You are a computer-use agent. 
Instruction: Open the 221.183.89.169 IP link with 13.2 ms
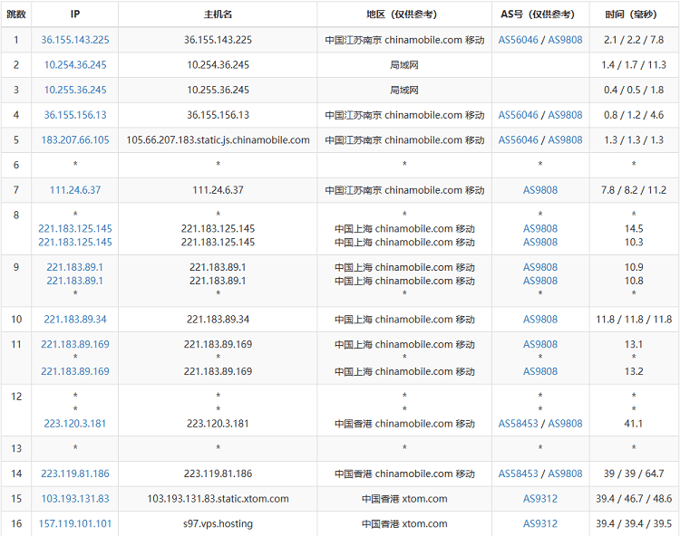75,371
